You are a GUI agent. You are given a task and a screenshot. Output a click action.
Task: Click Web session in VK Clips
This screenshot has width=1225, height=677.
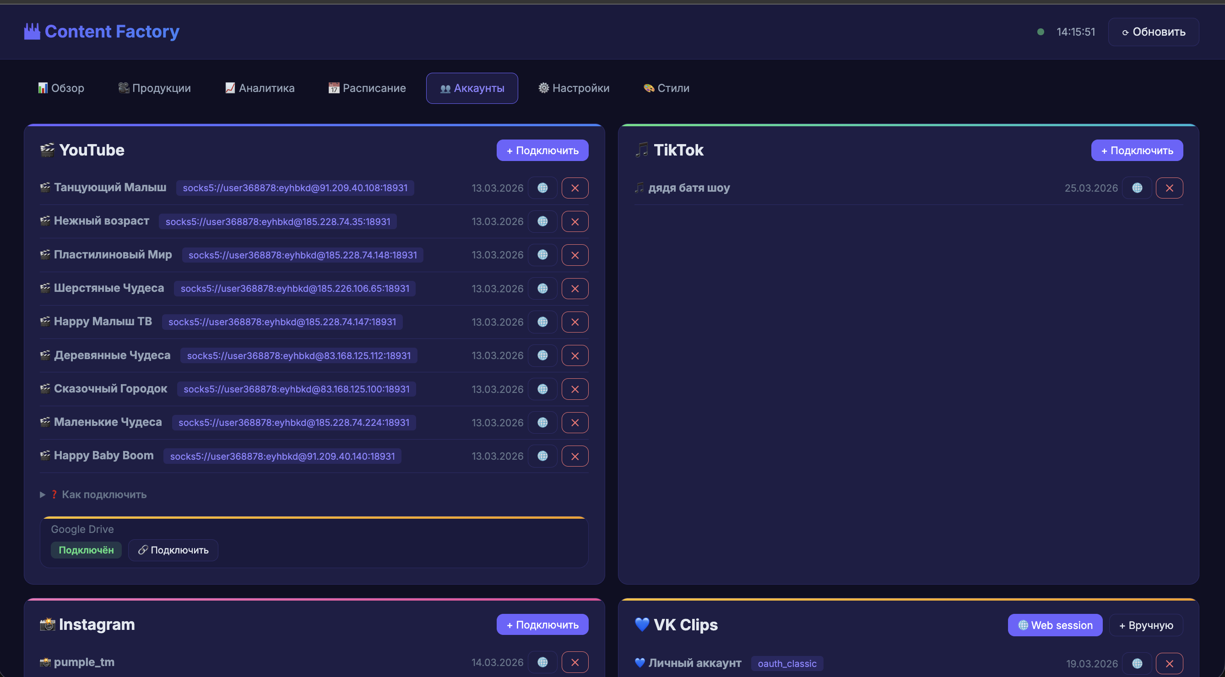1055,625
